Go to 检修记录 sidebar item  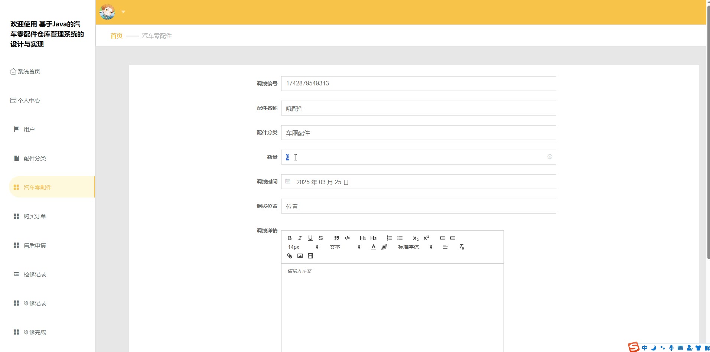35,274
